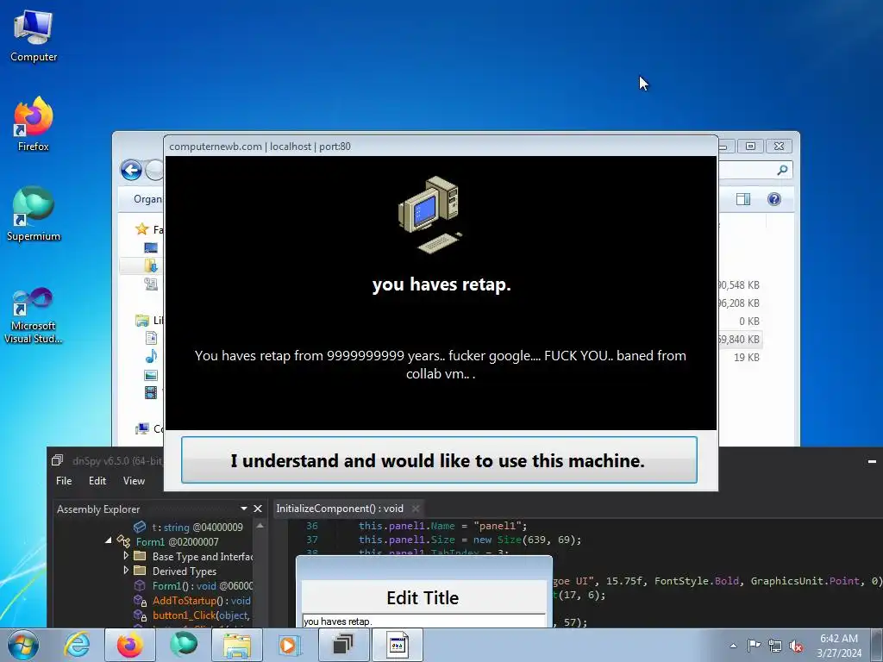Collapse the Form1 @02000007 tree node
The height and width of the screenshot is (662, 883).
108,540
